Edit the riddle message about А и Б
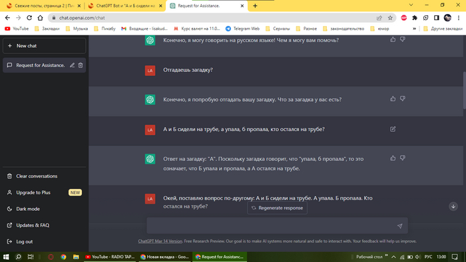The image size is (466, 262). click(x=393, y=129)
